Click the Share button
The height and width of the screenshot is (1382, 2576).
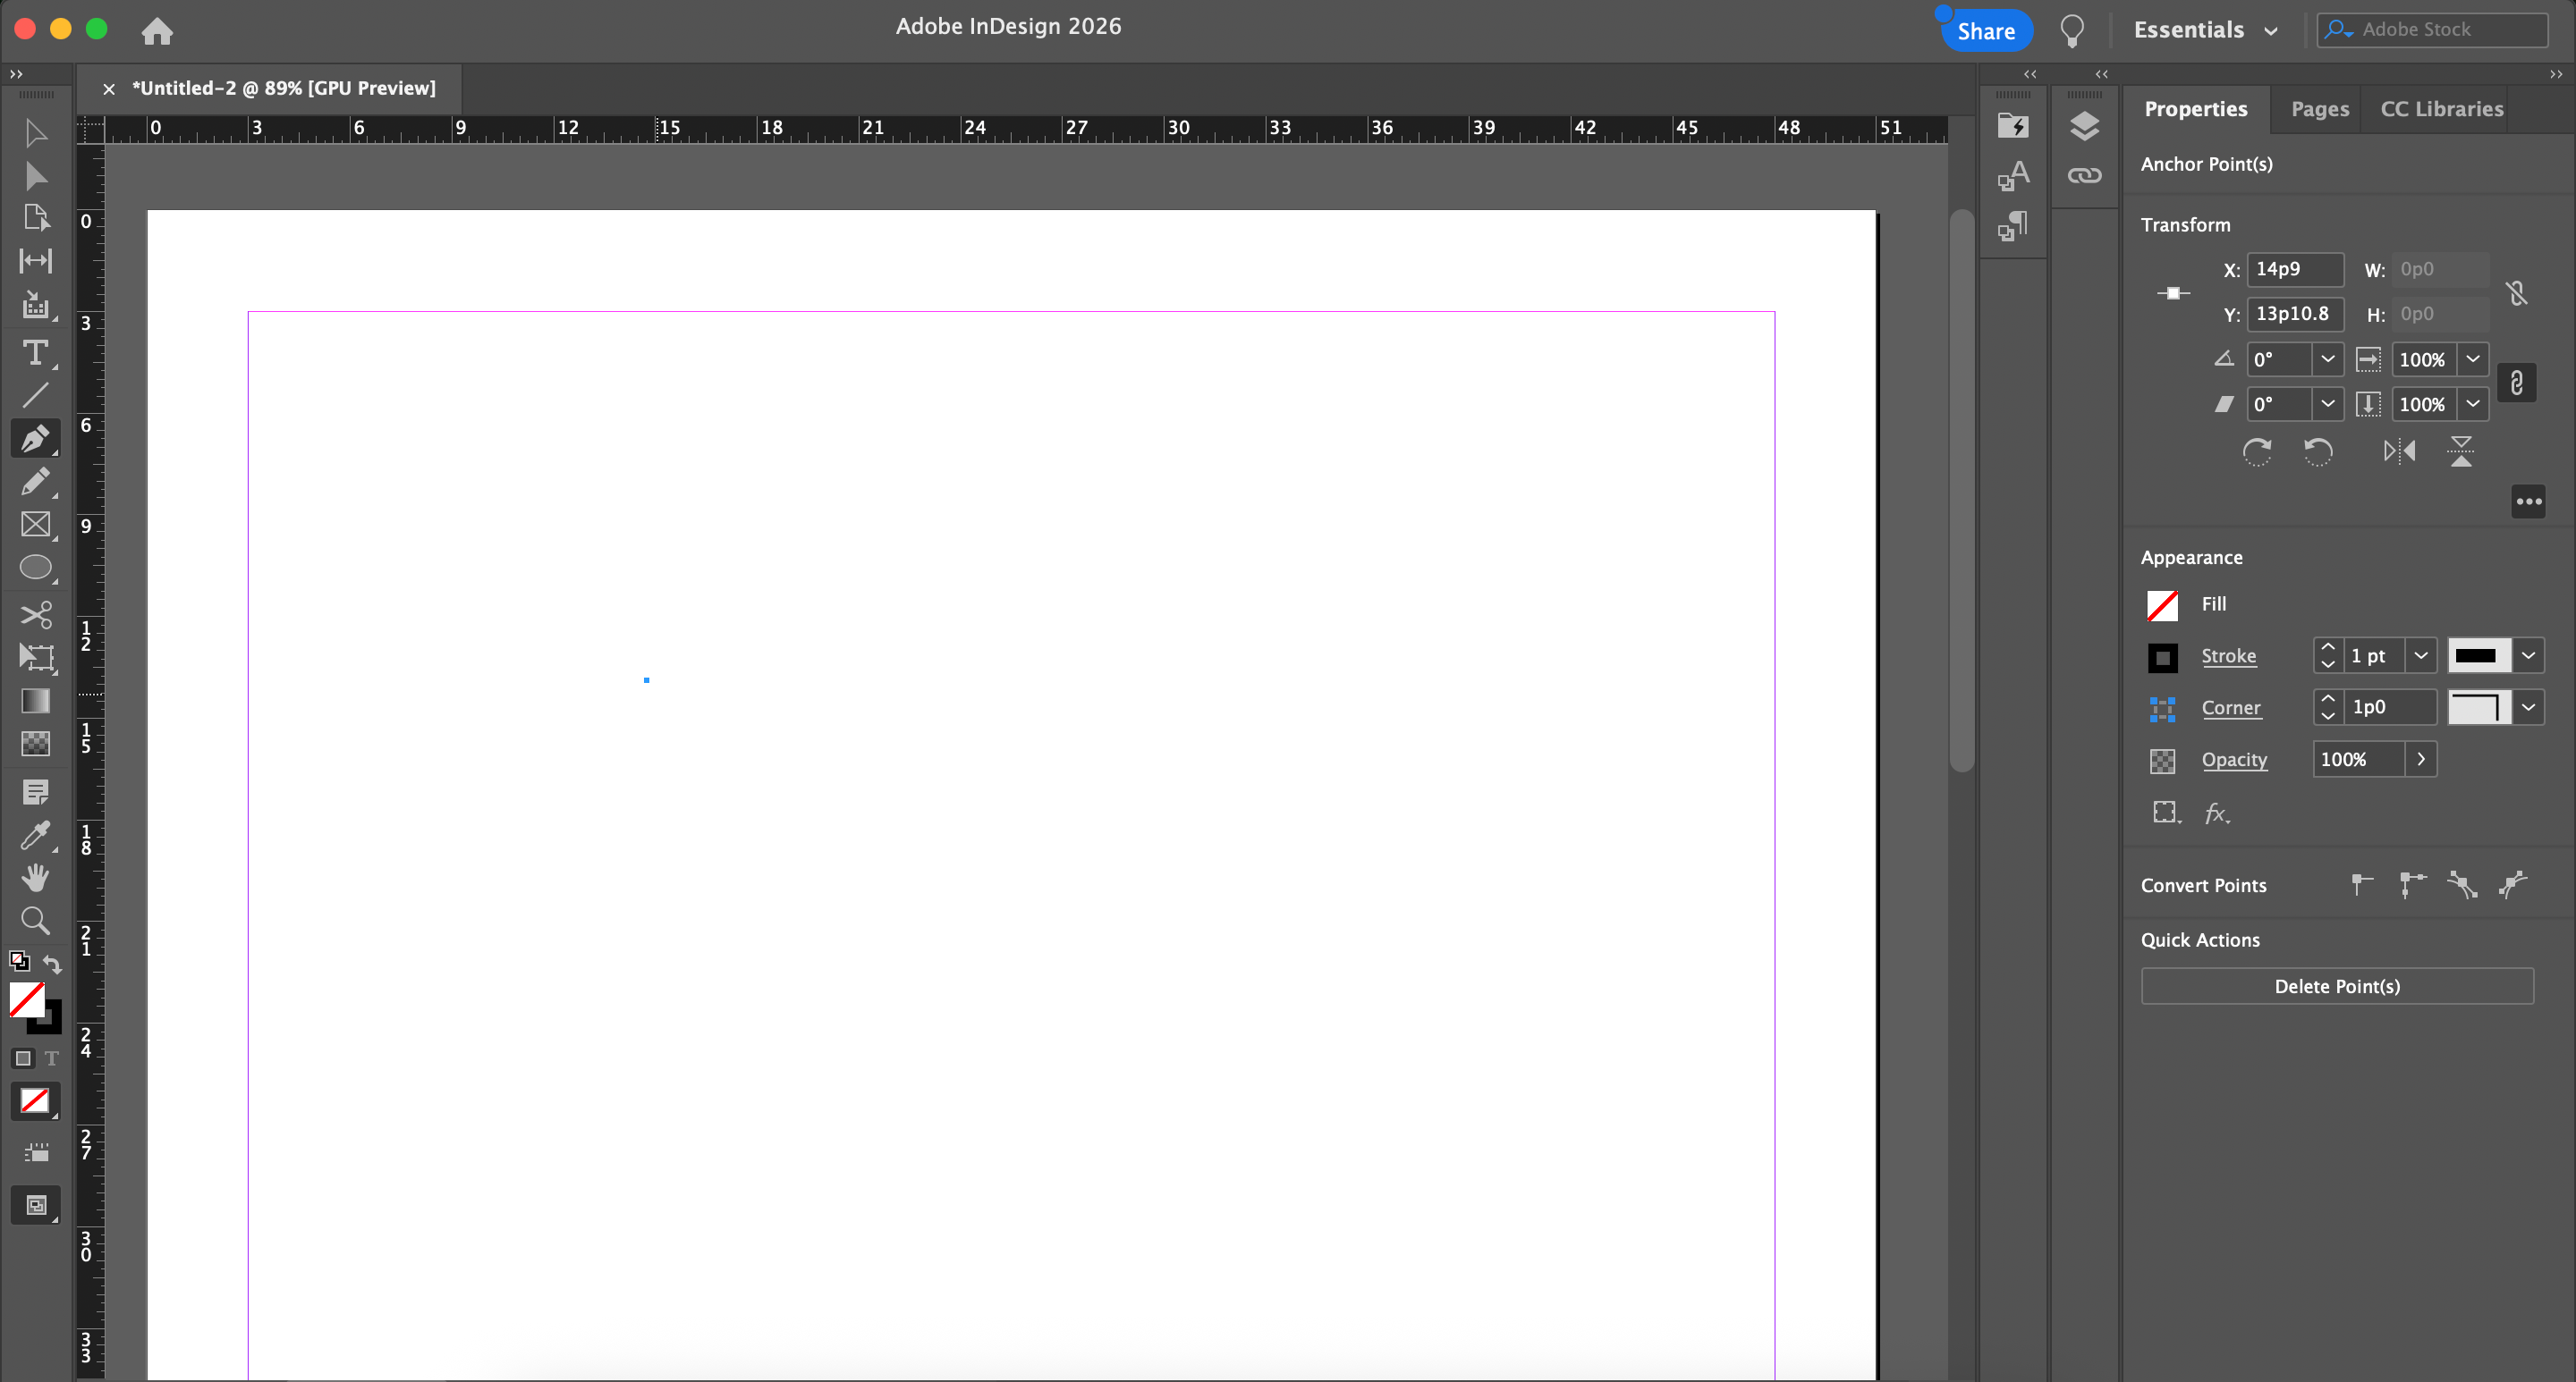coord(1985,30)
